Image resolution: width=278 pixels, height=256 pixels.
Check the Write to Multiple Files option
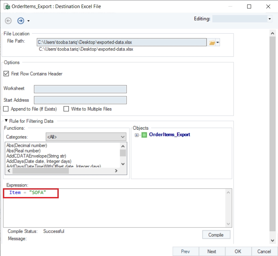pyautogui.click(x=66, y=109)
